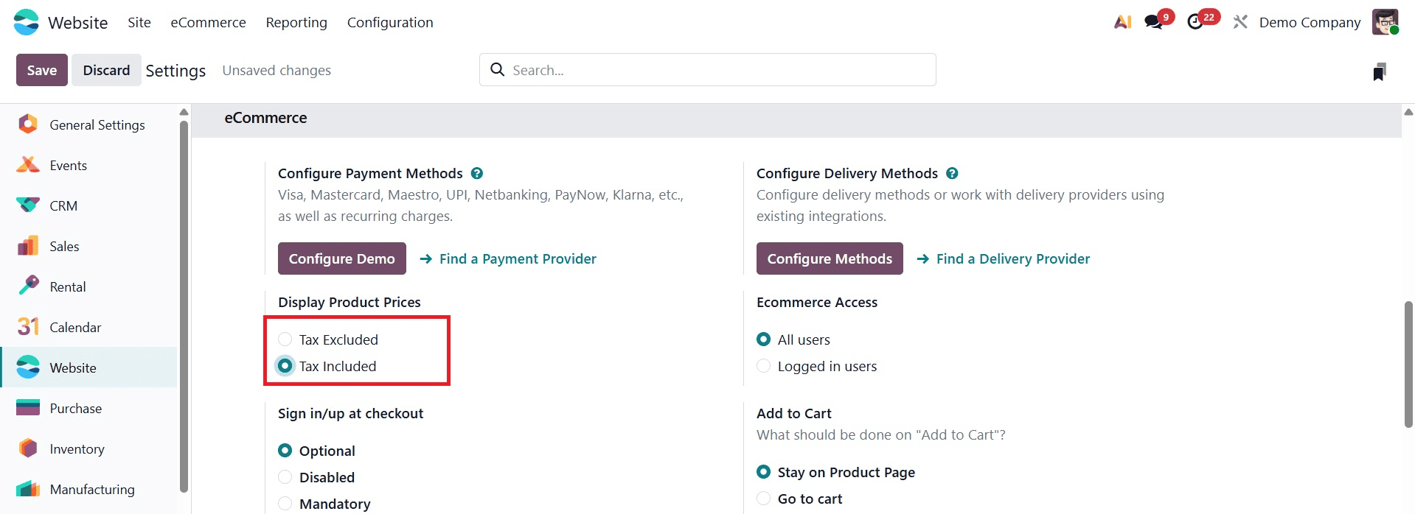Select Go to cart under Add to Cart
The width and height of the screenshot is (1415, 514).
point(763,499)
